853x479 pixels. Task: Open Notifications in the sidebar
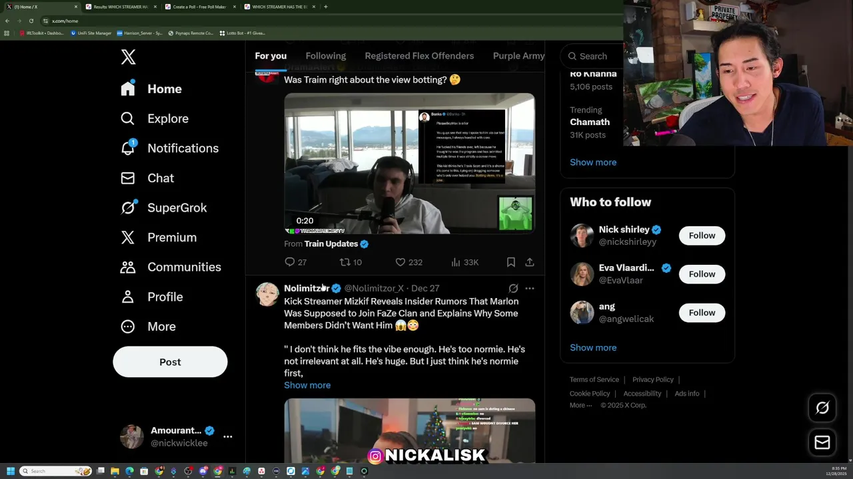(x=169, y=148)
